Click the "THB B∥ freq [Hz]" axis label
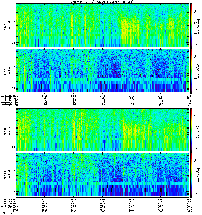This screenshot has width=202, height=215. 7,71
